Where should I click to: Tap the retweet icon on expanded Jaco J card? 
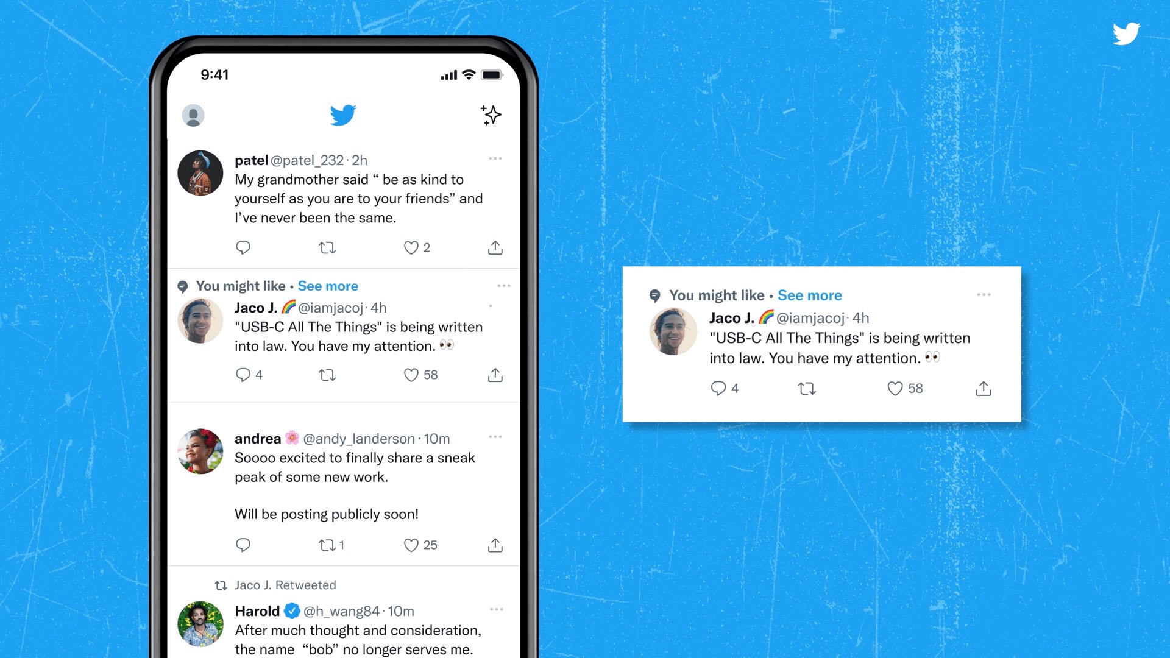click(x=806, y=389)
